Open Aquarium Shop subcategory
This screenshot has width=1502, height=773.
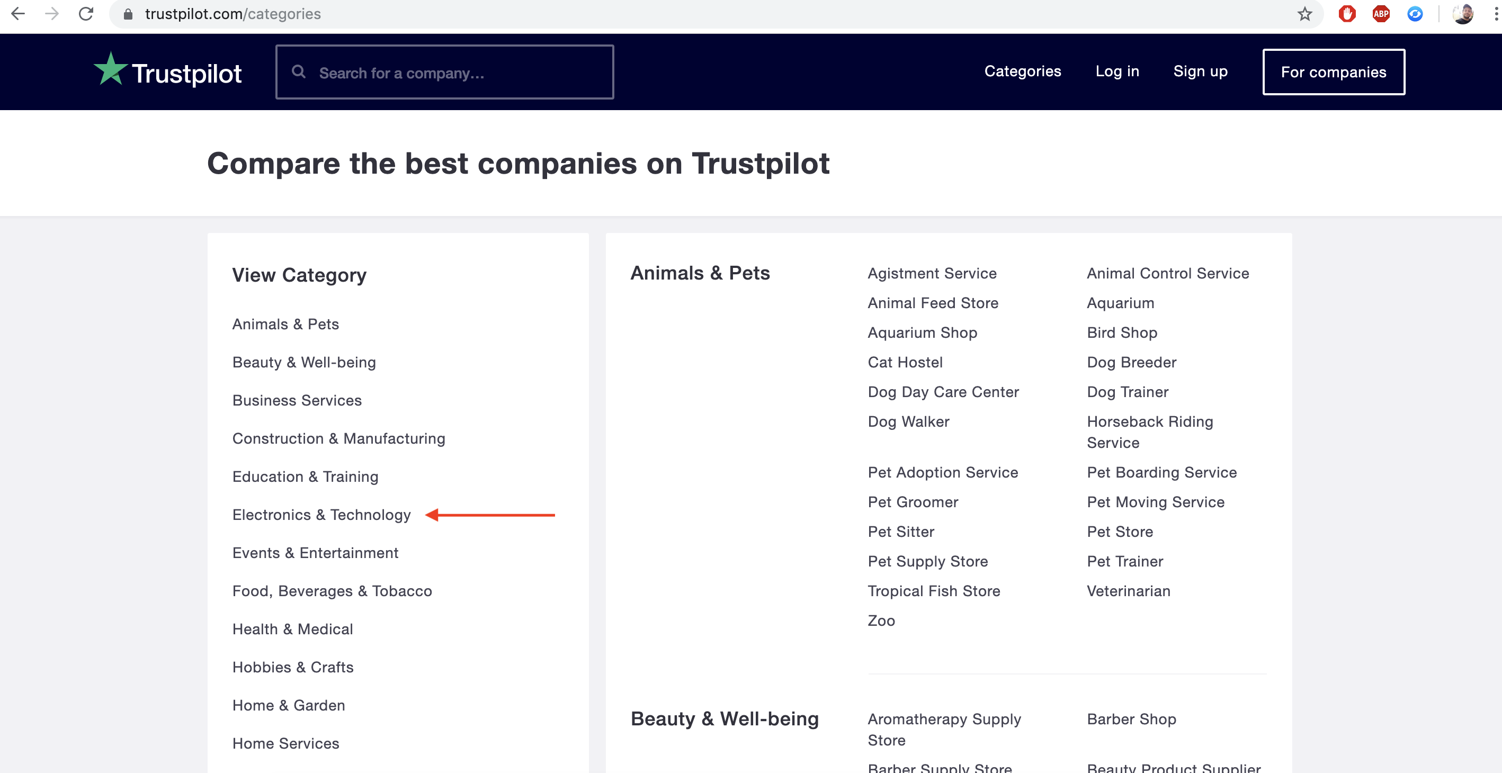[x=923, y=333]
